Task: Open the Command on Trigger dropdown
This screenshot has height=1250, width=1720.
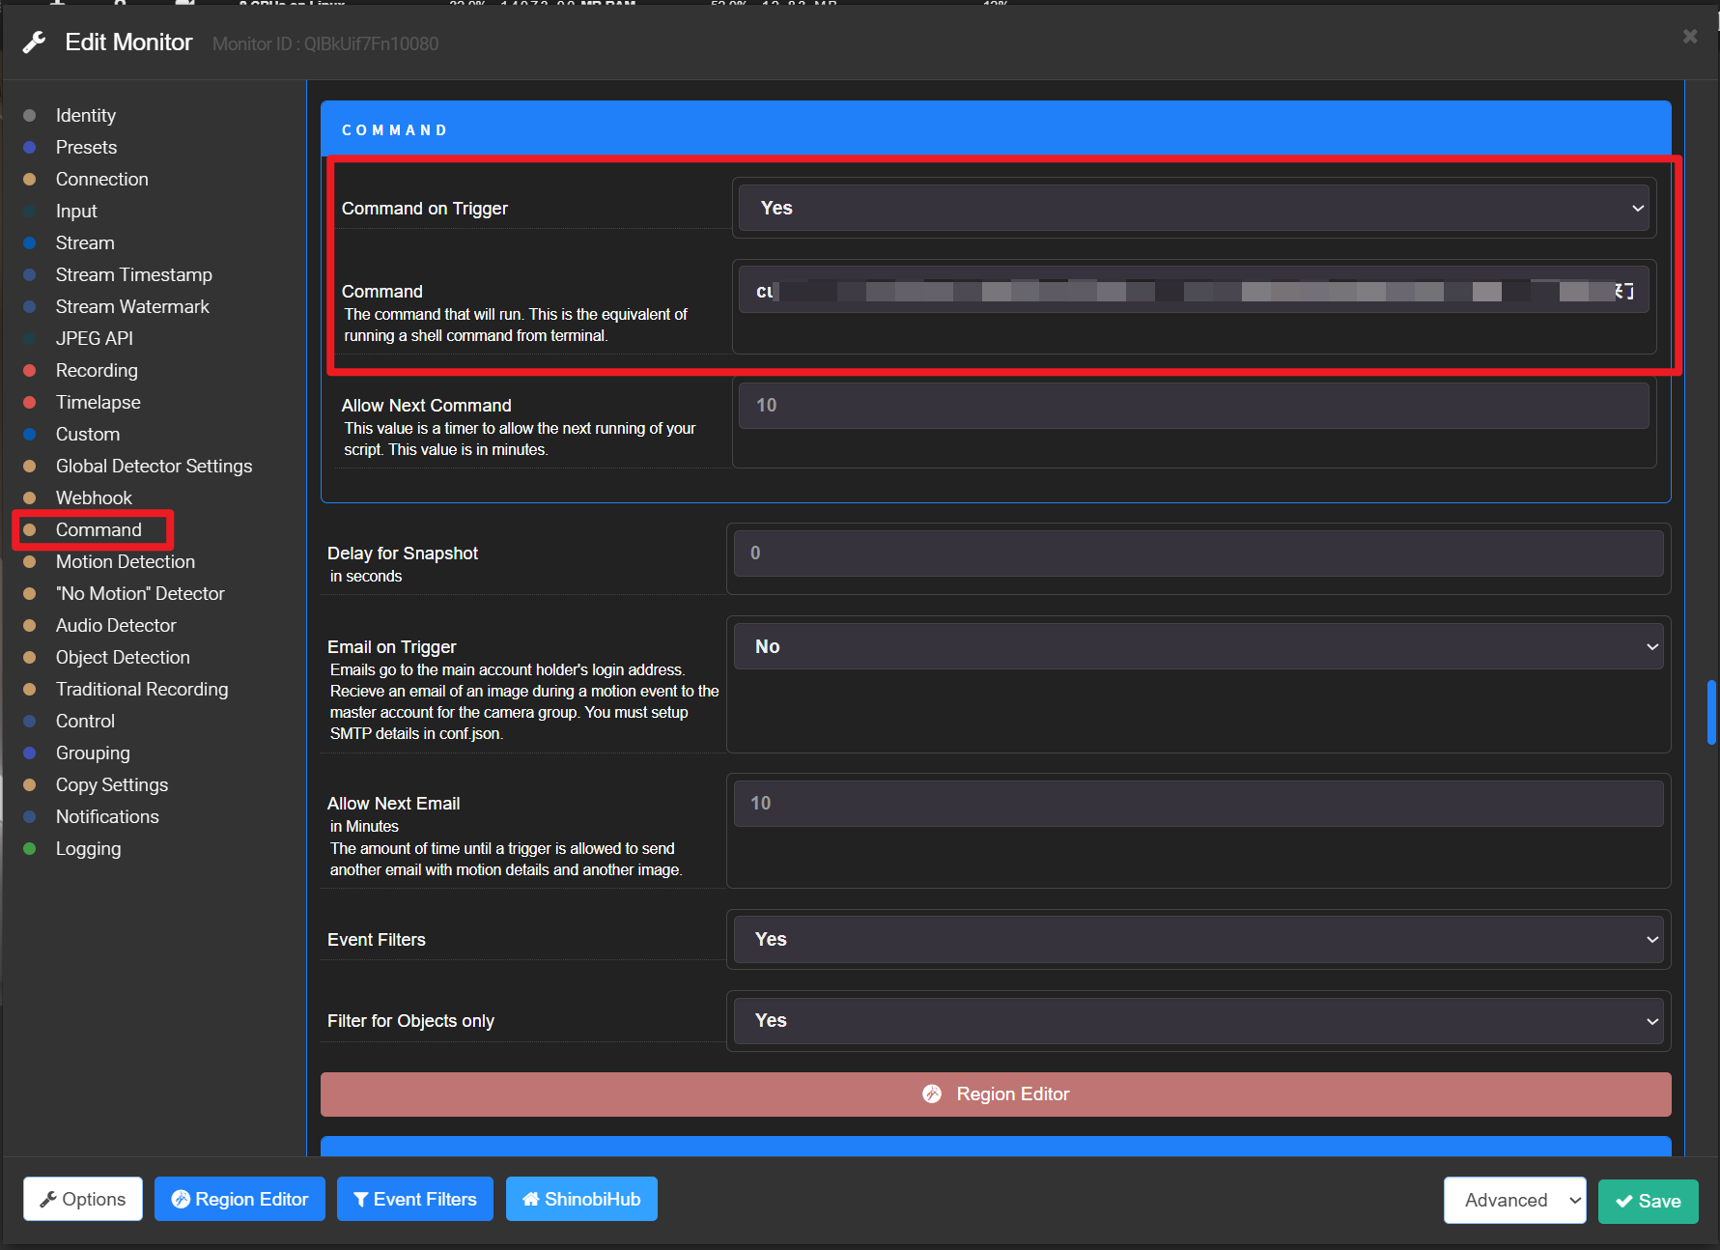Action: coord(1193,208)
